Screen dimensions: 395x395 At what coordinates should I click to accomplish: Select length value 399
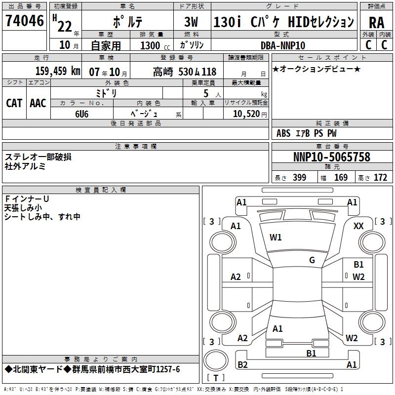[300, 177]
